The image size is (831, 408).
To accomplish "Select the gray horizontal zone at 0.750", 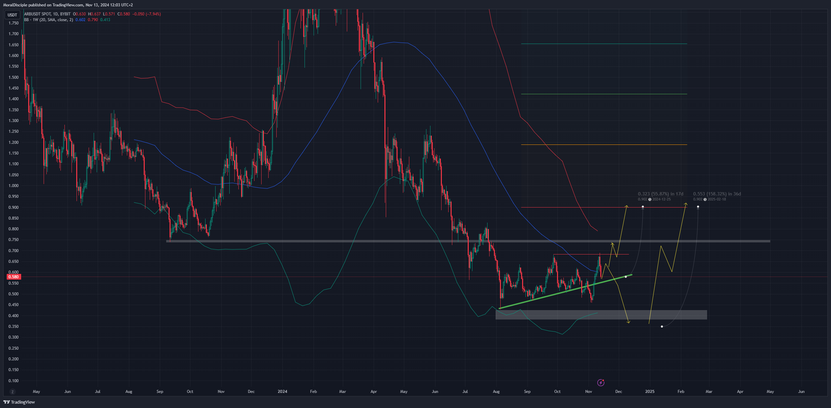I will point(468,241).
